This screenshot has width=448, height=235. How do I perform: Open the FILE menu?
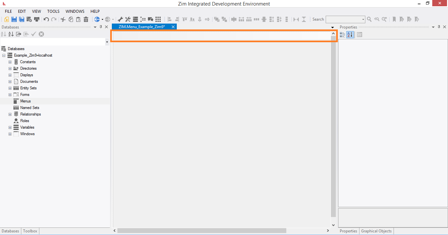pos(8,11)
